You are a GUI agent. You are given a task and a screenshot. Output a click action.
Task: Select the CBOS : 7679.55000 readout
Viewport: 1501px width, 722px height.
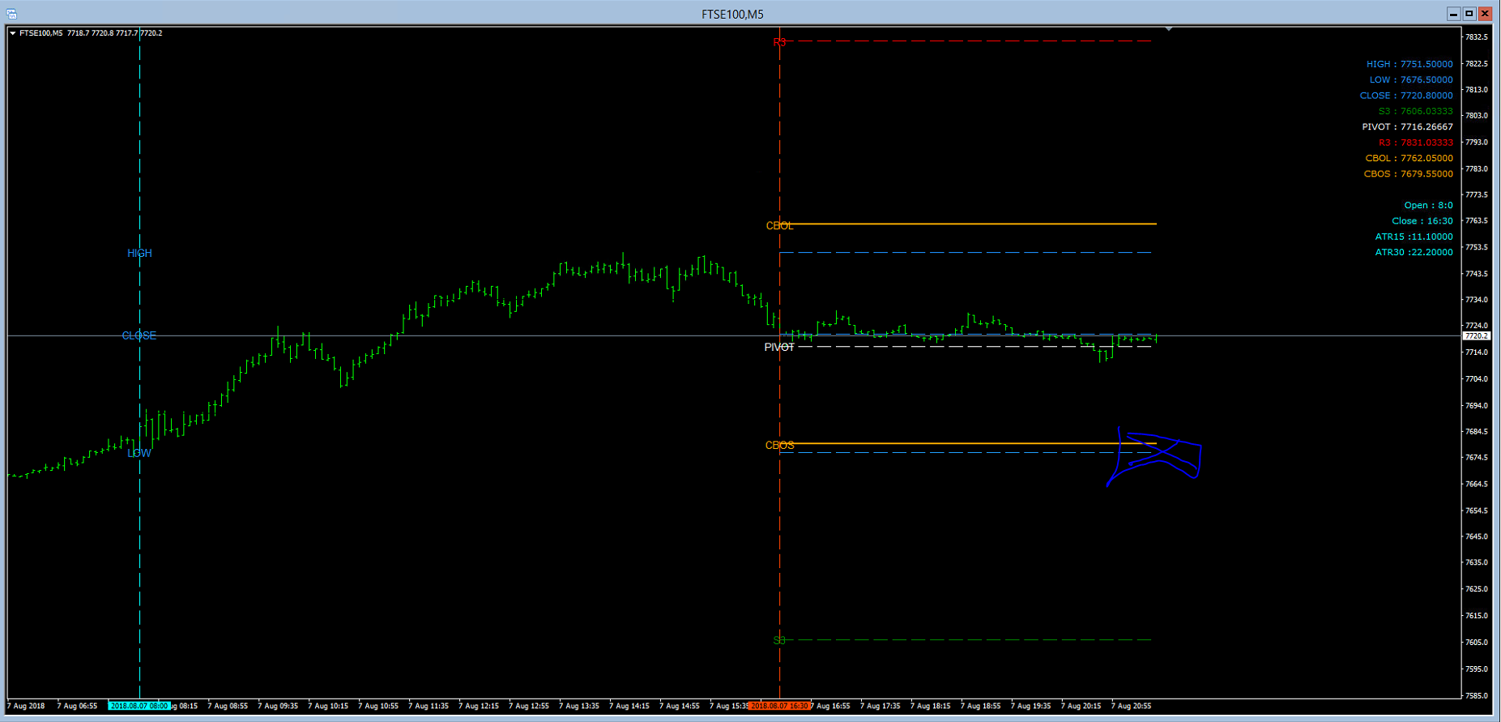[x=1408, y=173]
